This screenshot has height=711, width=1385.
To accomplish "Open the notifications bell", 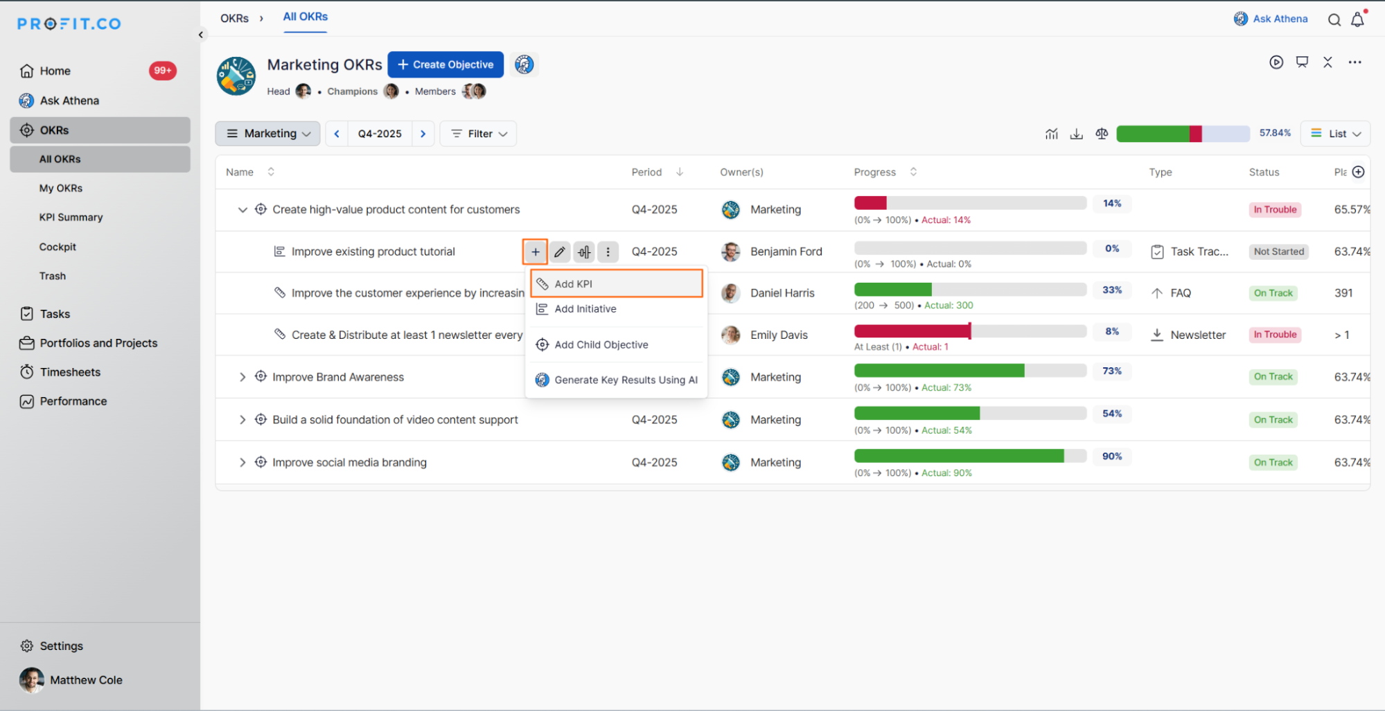I will point(1357,19).
